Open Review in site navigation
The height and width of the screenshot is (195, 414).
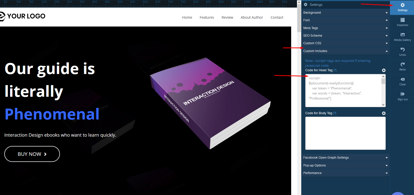[227, 17]
